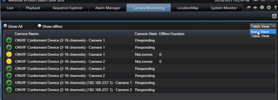Choose Icons View from the dropdown list
This screenshot has width=278, height=100.
point(263,32)
